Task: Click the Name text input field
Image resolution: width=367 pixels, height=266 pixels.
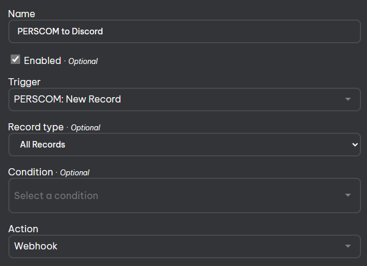Action: coord(184,31)
